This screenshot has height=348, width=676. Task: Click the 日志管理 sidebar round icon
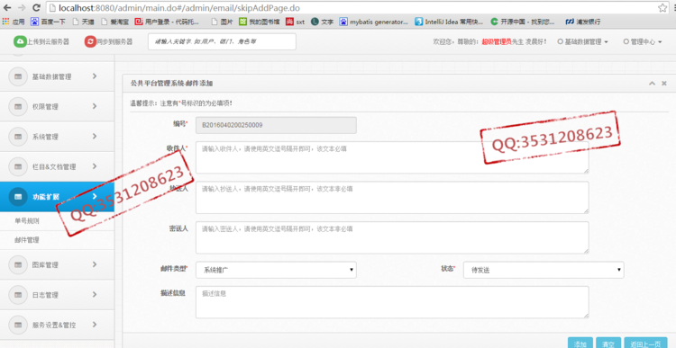18,295
